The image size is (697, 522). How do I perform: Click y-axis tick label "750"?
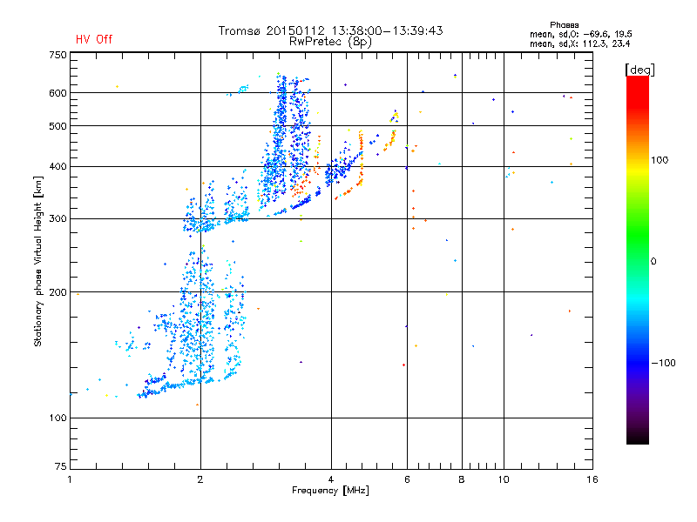click(x=58, y=55)
